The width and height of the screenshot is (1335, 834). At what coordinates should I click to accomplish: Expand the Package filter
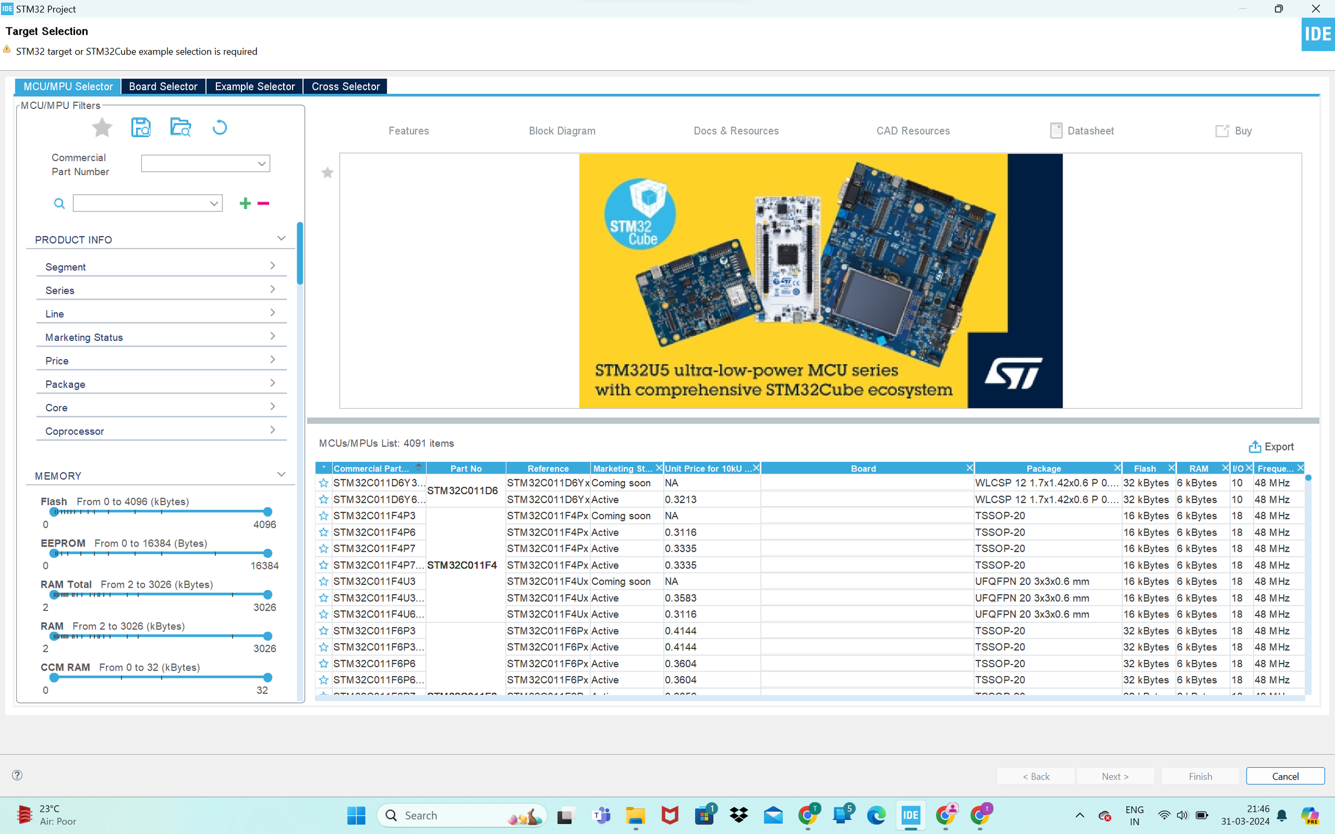coord(161,384)
